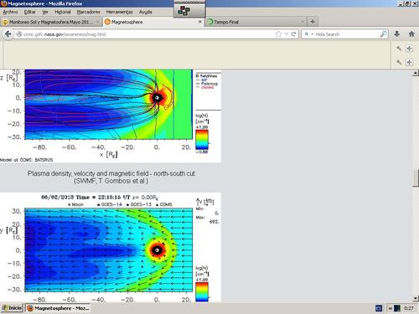Click the Magnetosphere taskbar button
The width and height of the screenshot is (419, 314).
click(x=59, y=308)
